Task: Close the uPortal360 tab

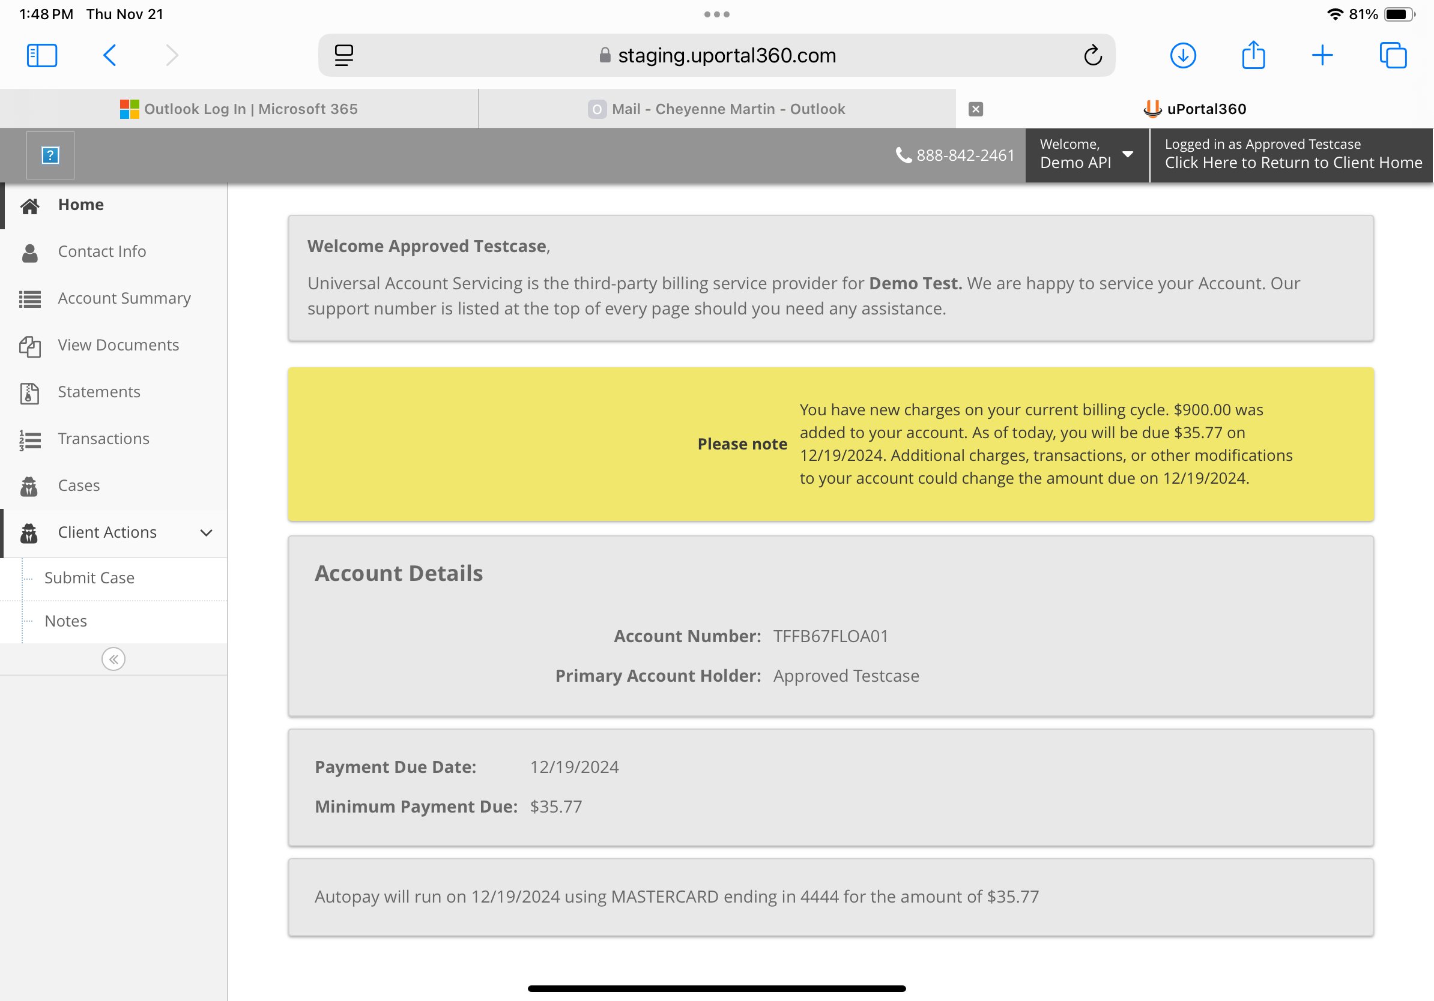Action: (x=976, y=109)
